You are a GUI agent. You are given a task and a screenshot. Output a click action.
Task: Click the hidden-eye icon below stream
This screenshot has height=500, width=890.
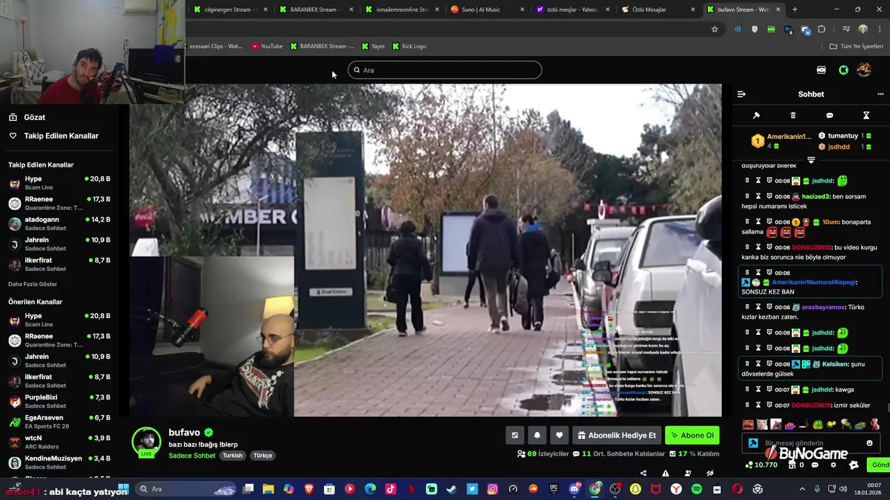(x=710, y=473)
